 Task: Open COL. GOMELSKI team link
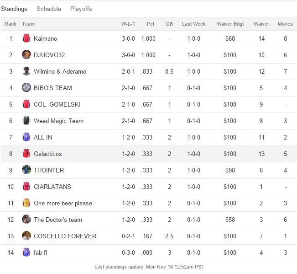coord(57,105)
